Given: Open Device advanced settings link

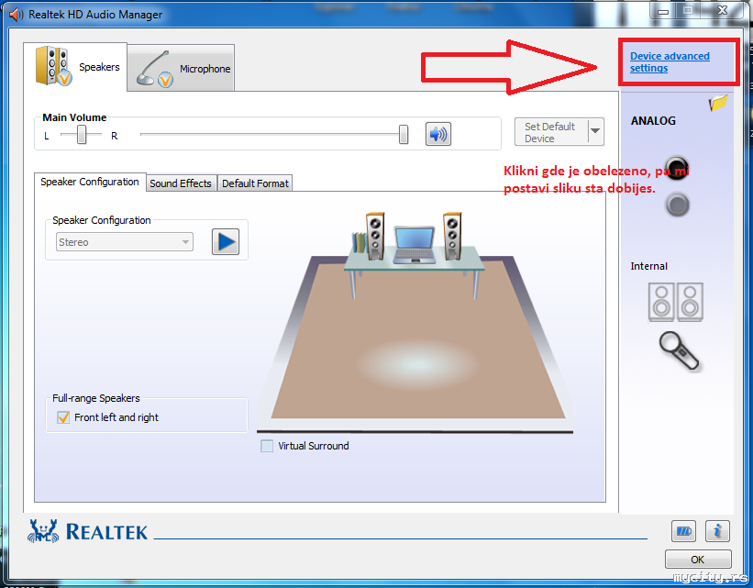Looking at the screenshot, I should 670,62.
